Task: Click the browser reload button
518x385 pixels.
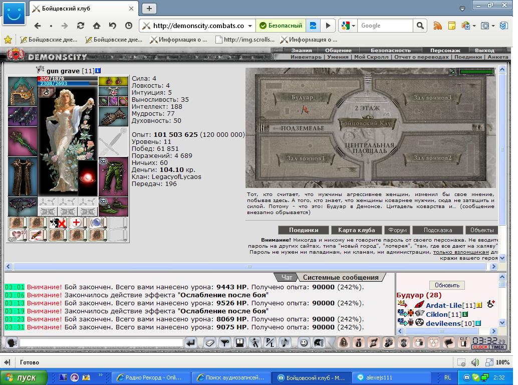Action: (x=80, y=26)
